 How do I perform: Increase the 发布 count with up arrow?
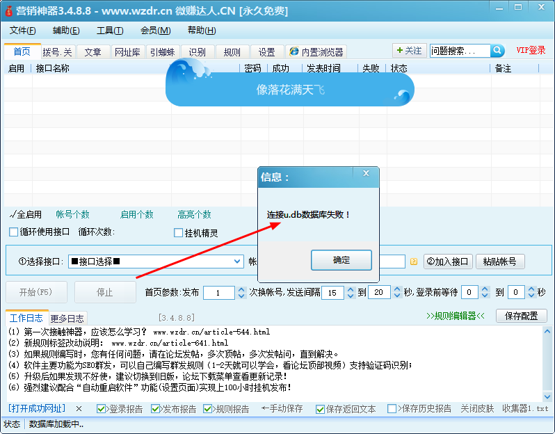click(241, 289)
